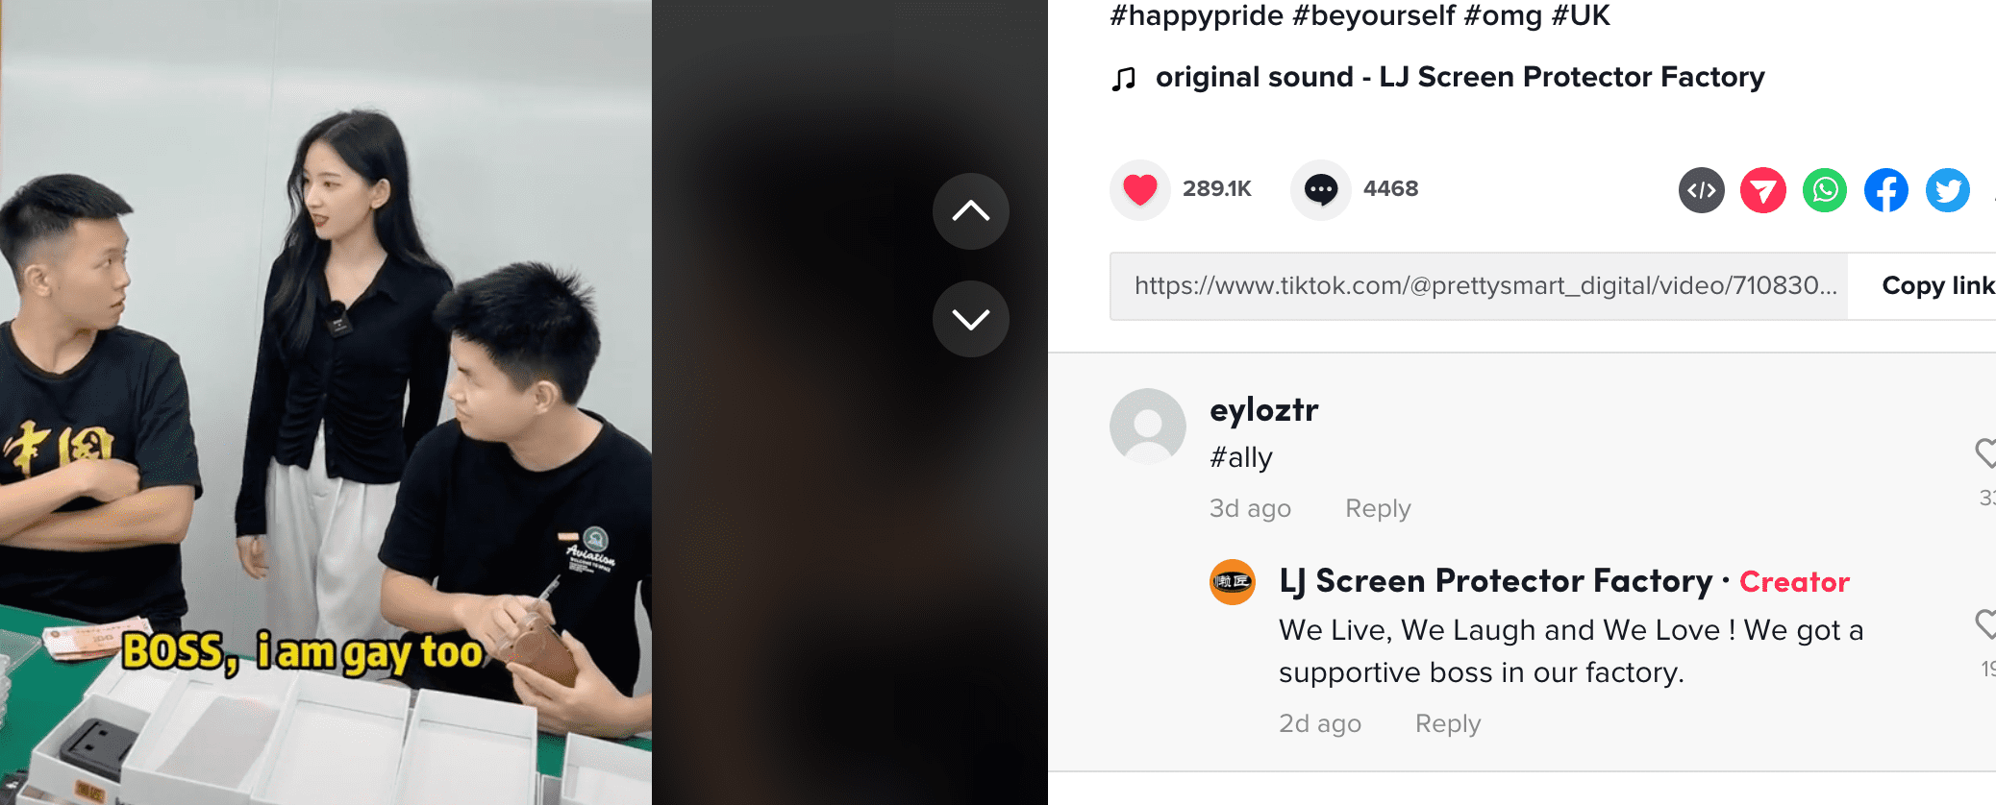Go to next video with down arrow
Viewport: 1996px width, 805px height.
[970, 319]
